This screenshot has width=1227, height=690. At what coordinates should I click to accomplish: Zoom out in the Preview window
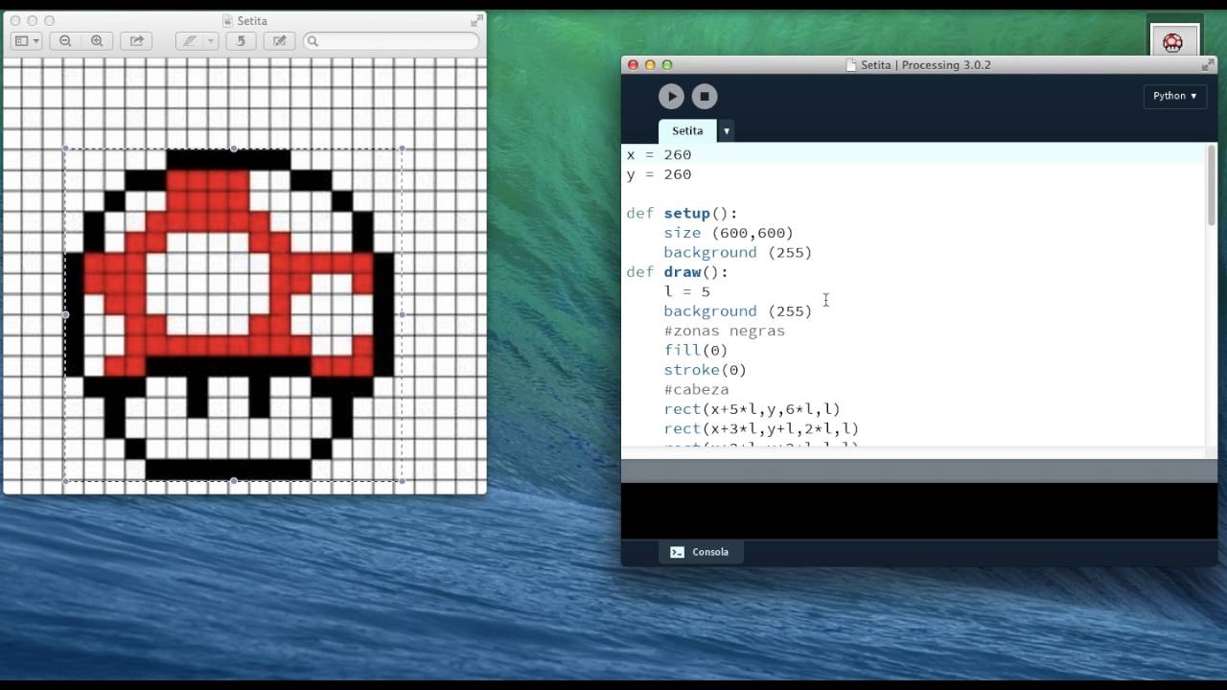(65, 41)
